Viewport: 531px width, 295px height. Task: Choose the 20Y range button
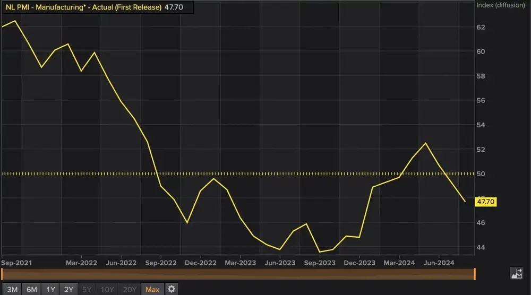(130, 290)
